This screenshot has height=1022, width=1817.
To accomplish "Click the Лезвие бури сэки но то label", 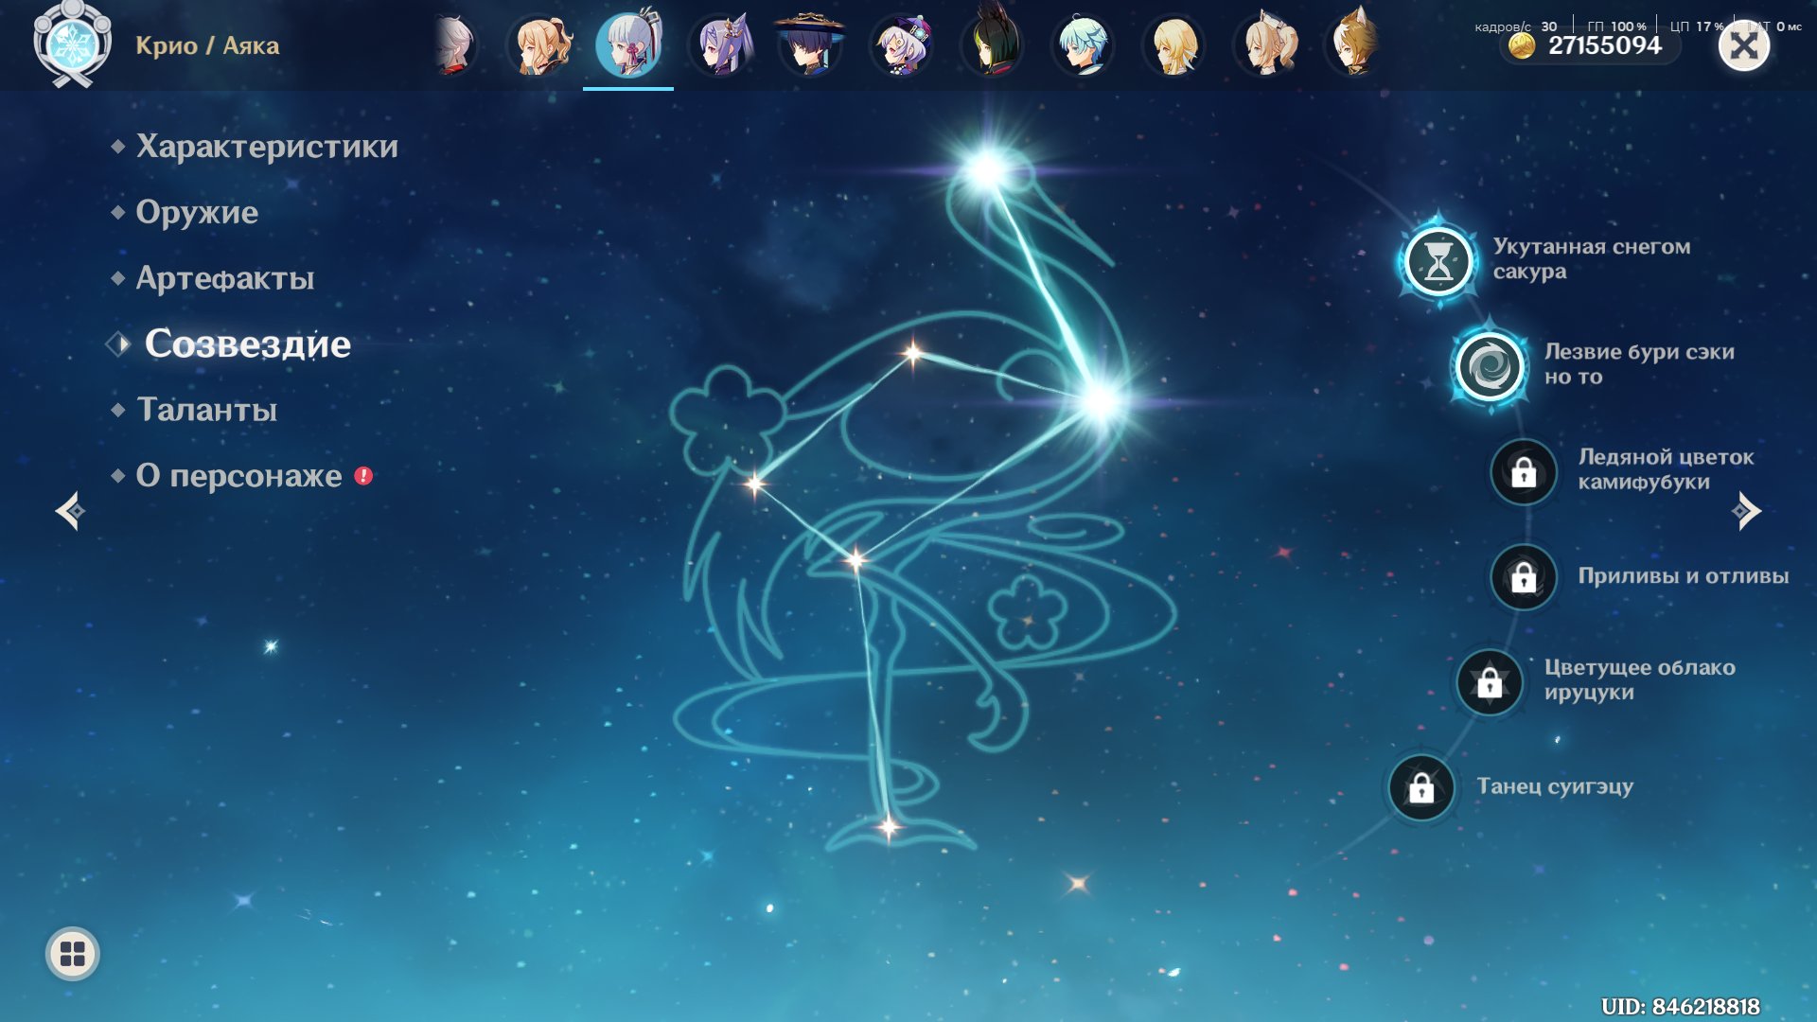I will 1639,363.
